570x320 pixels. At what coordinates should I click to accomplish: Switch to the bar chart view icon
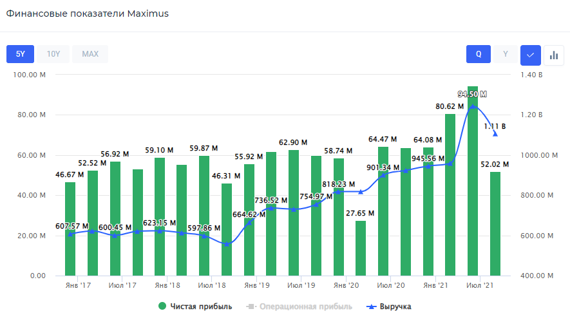point(553,54)
